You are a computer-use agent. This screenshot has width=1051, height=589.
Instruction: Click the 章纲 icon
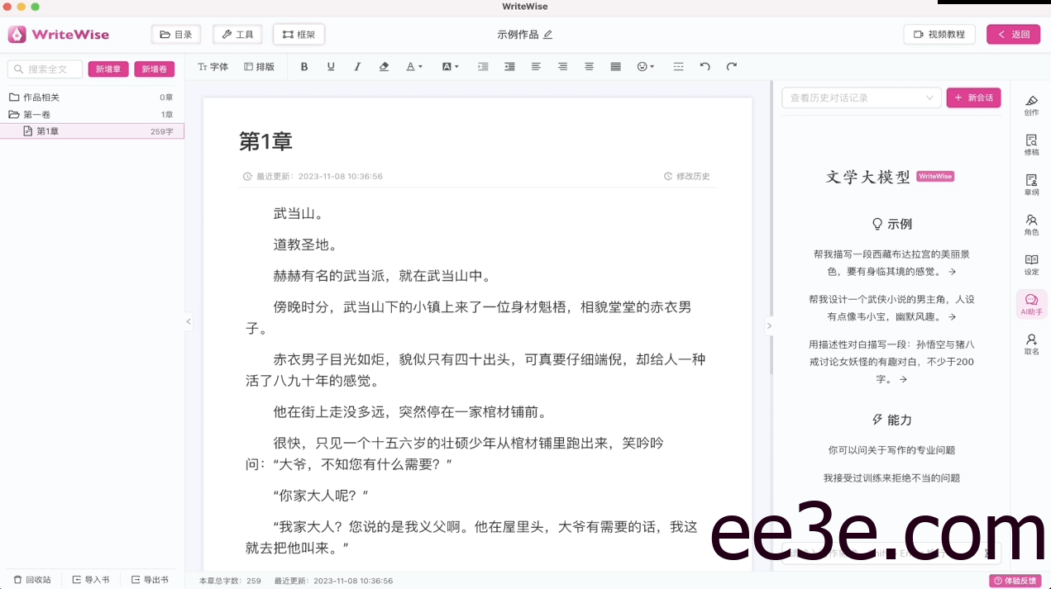point(1031,184)
